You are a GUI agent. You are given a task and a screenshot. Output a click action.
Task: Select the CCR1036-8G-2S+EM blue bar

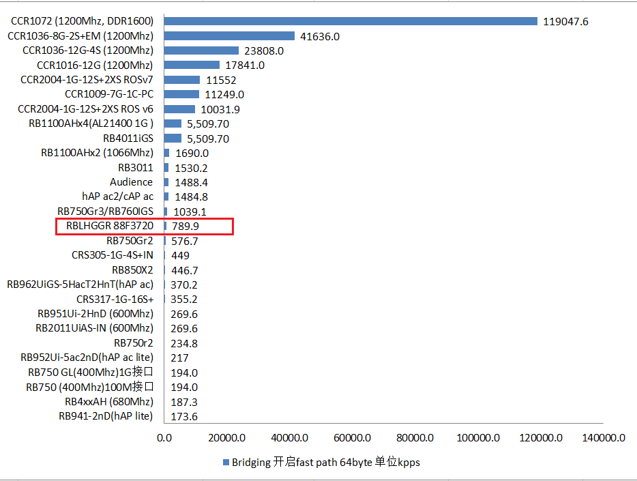pos(229,36)
